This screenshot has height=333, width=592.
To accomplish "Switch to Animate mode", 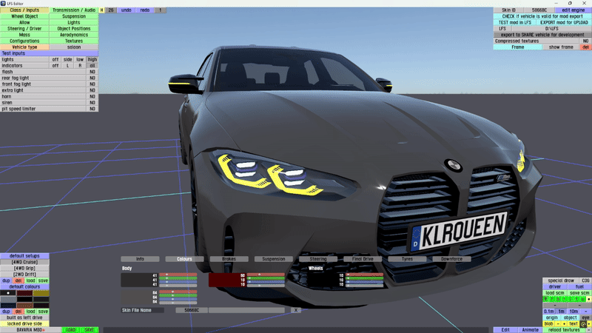I will click(530, 330).
